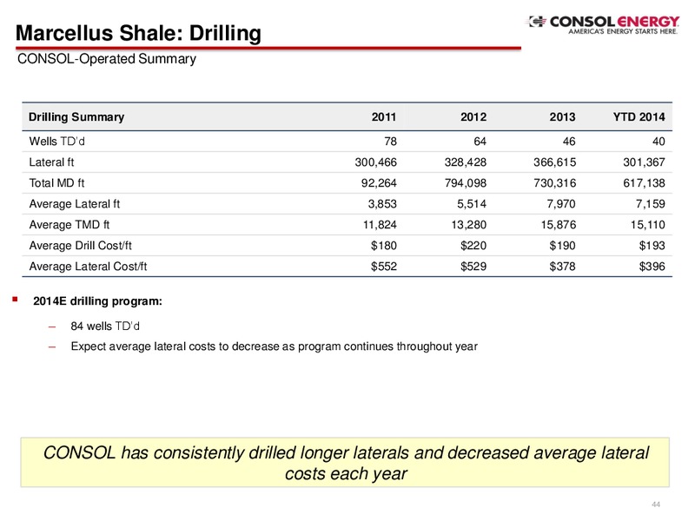
Task: Select average lateral value 7,970
Action: (x=561, y=204)
